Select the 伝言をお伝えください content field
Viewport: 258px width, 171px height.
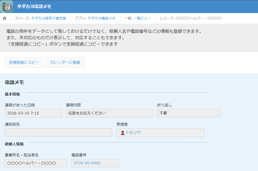coord(109,113)
